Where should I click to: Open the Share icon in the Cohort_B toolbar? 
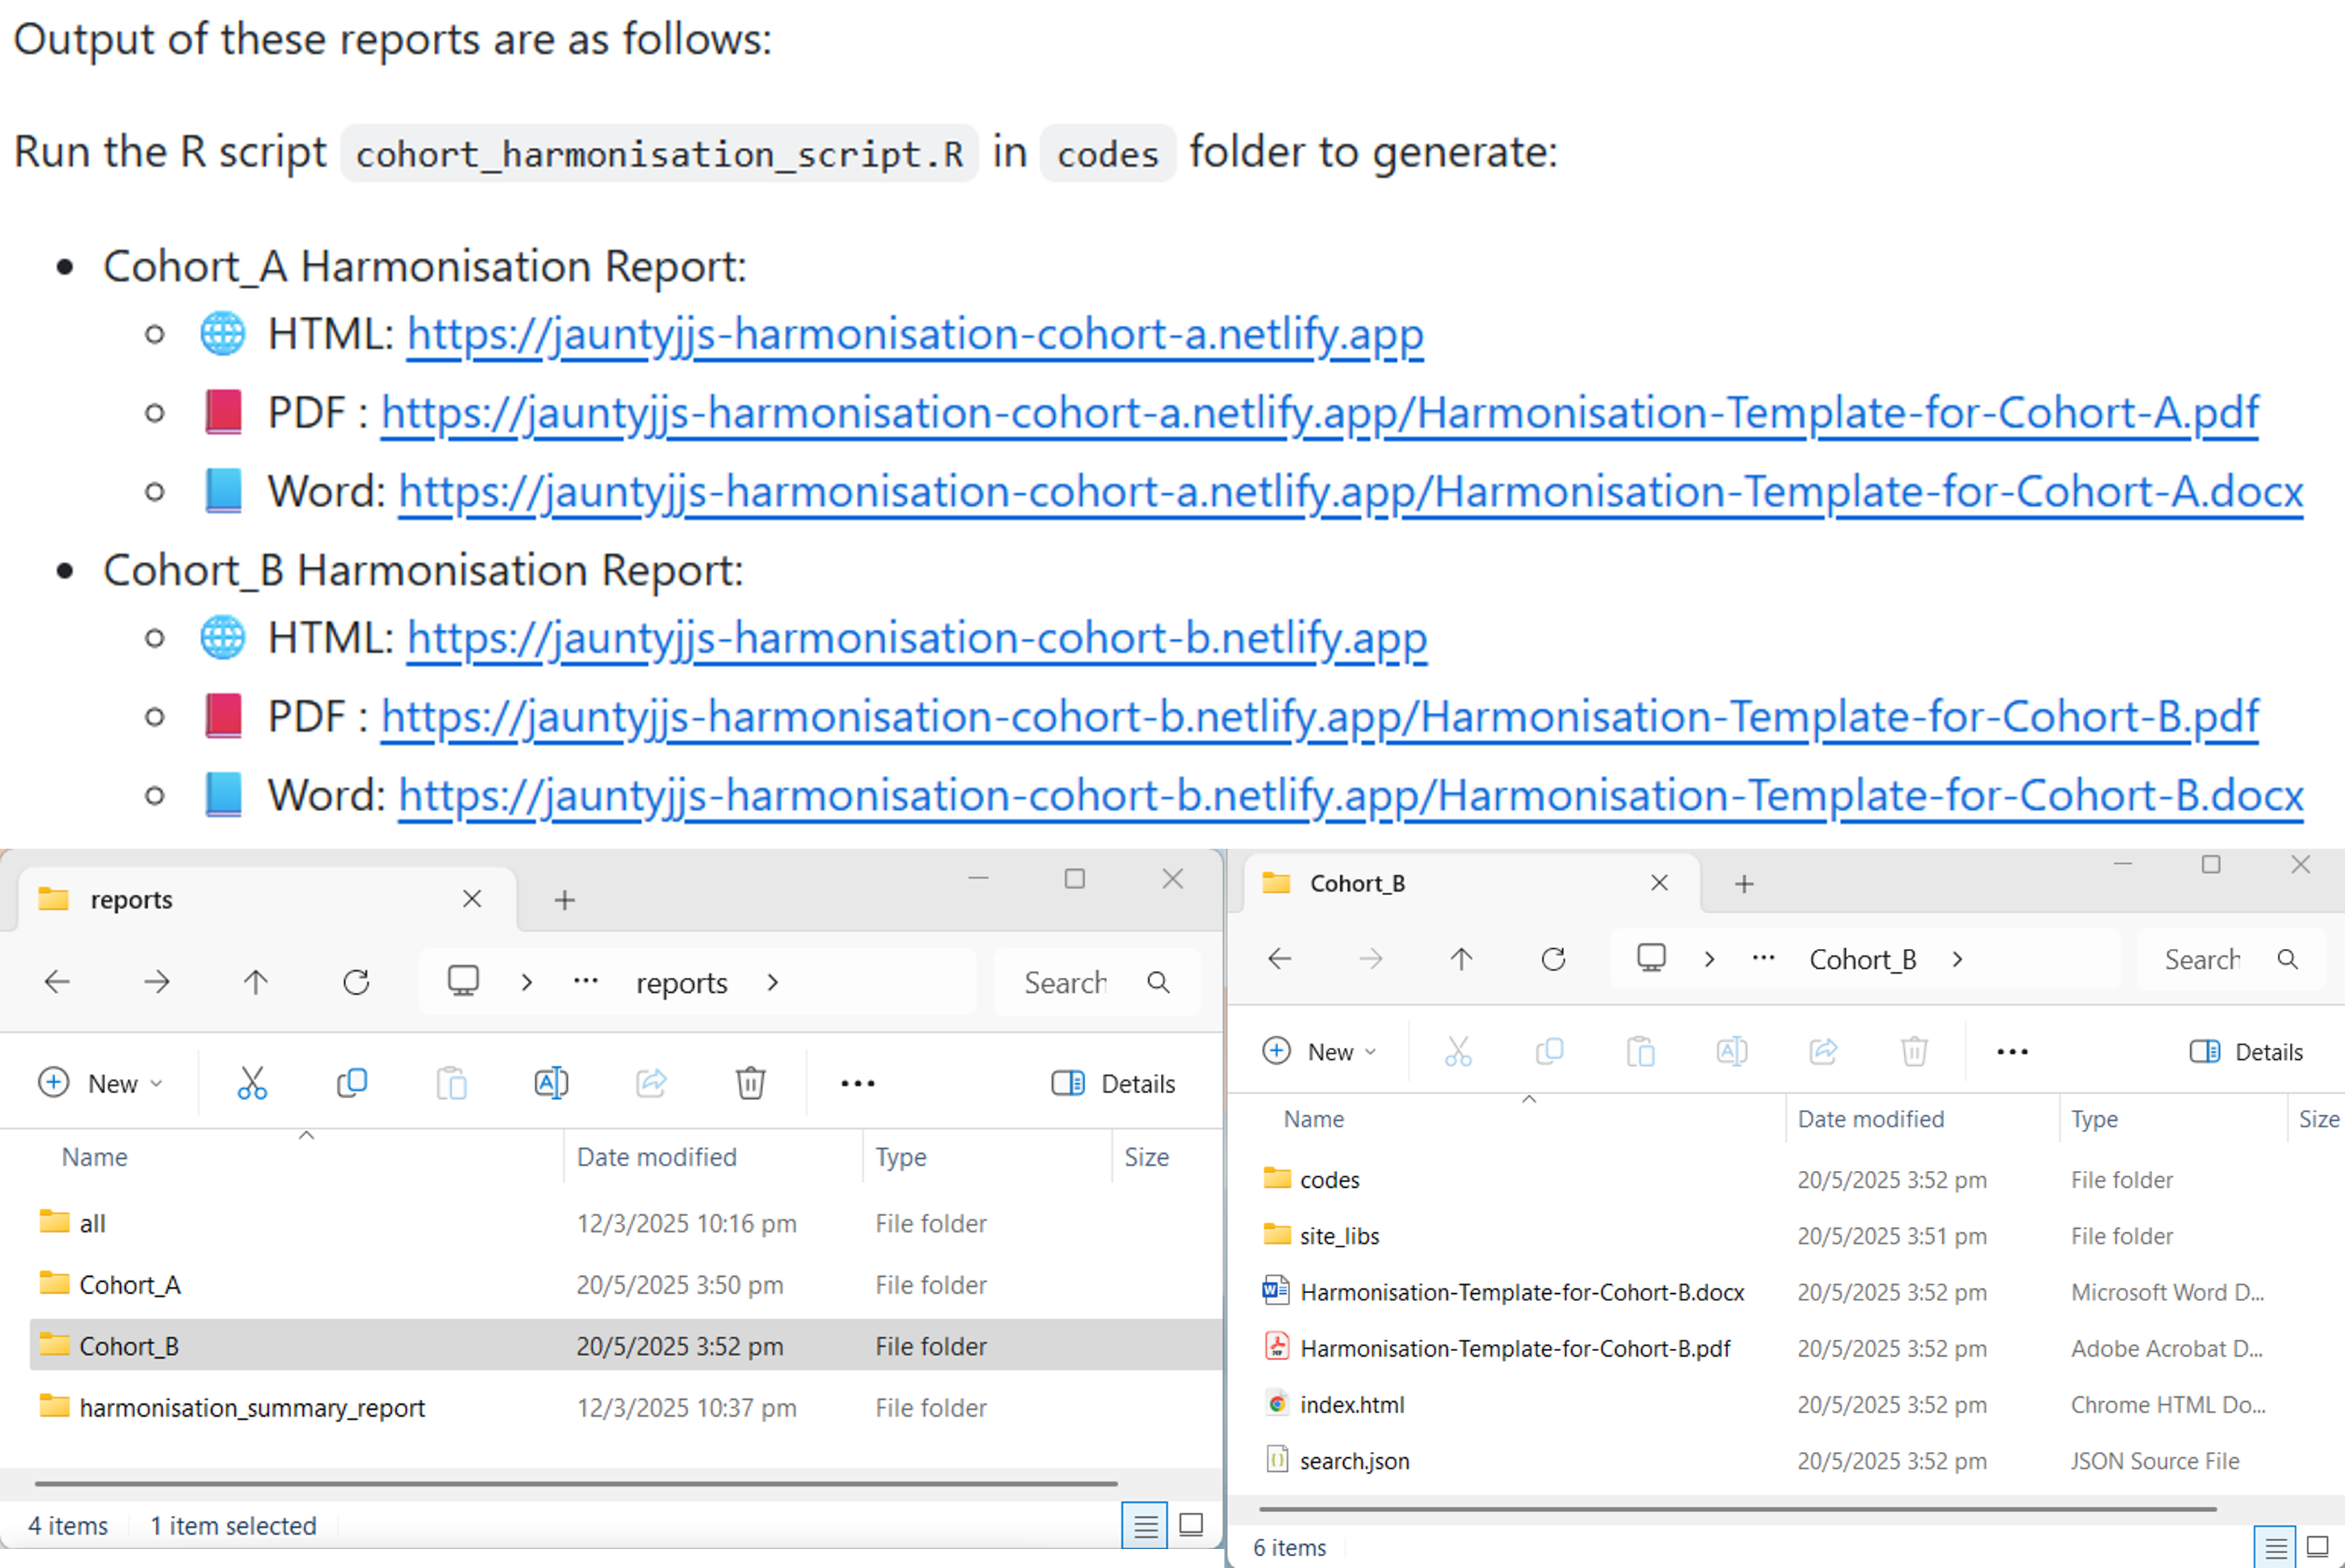click(x=1824, y=1051)
